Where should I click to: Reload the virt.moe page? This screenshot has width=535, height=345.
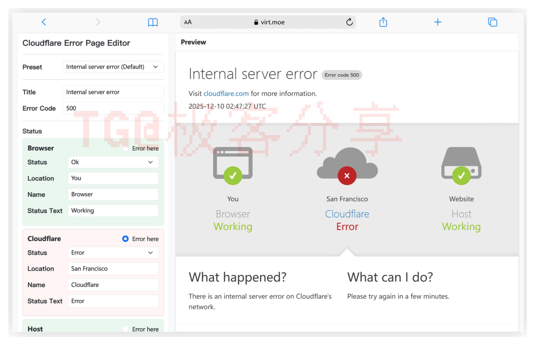[x=349, y=22]
